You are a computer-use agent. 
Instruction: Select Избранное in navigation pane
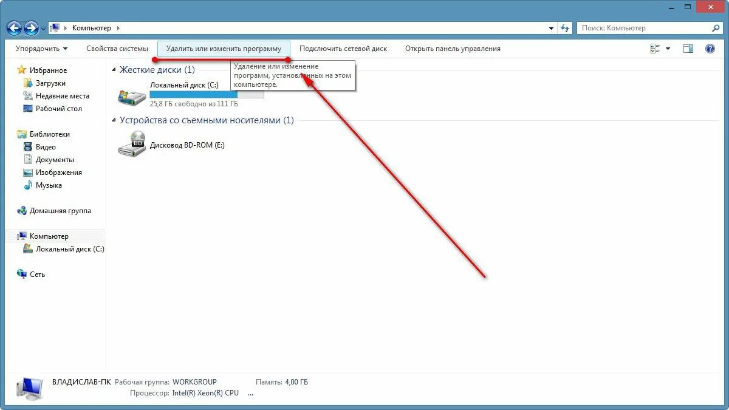coord(49,70)
